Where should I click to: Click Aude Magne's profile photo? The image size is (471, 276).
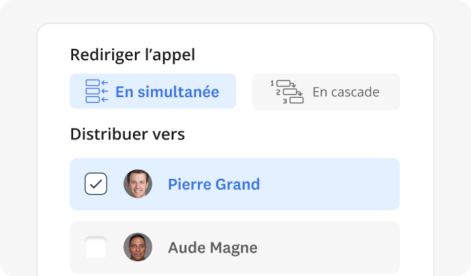[x=138, y=247]
